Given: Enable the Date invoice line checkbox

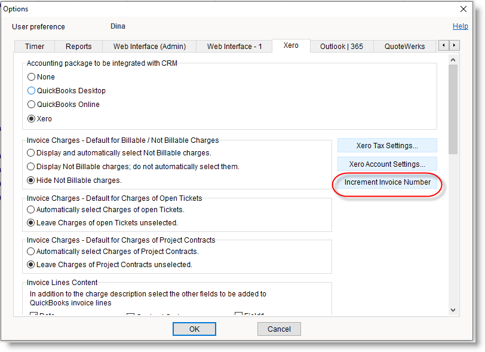Looking at the screenshot, I should [x=34, y=314].
